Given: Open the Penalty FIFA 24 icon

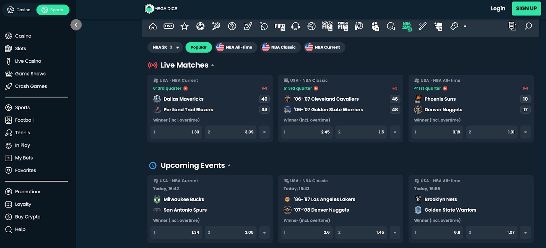Looking at the screenshot, I should coord(343,26).
